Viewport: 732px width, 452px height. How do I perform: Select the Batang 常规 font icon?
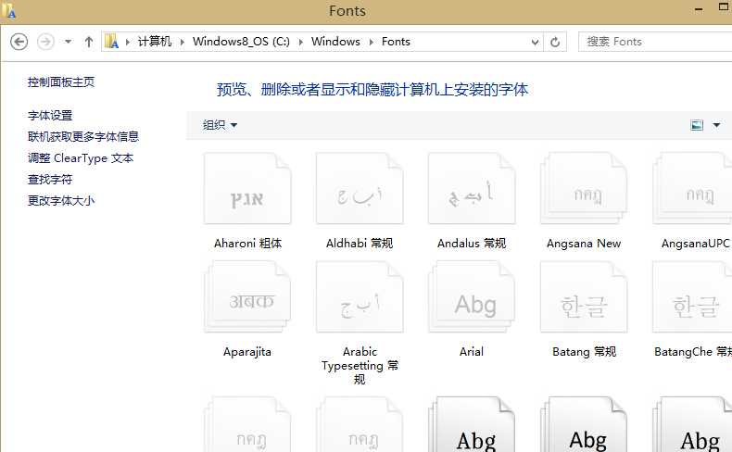click(x=584, y=296)
